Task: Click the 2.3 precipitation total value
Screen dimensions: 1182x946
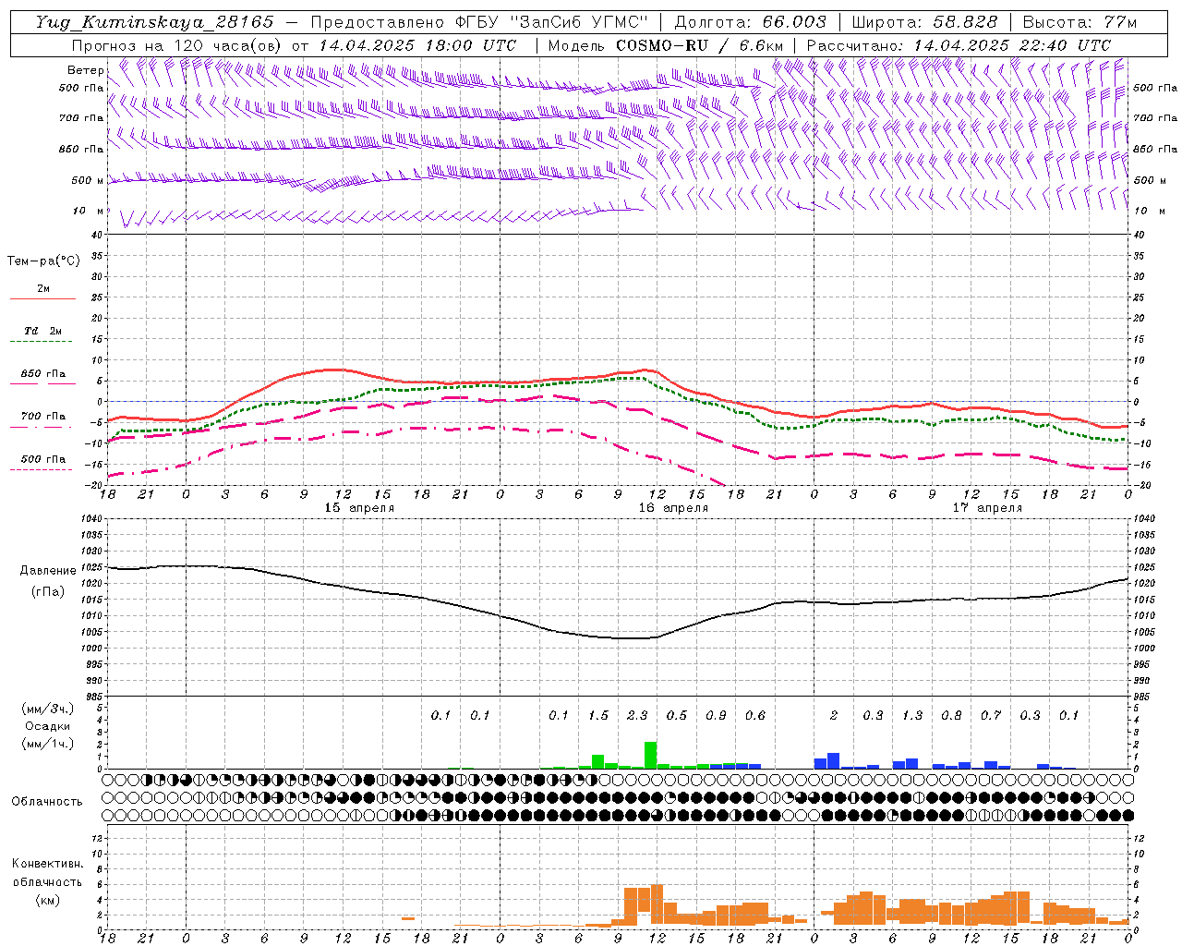Action: tap(637, 715)
